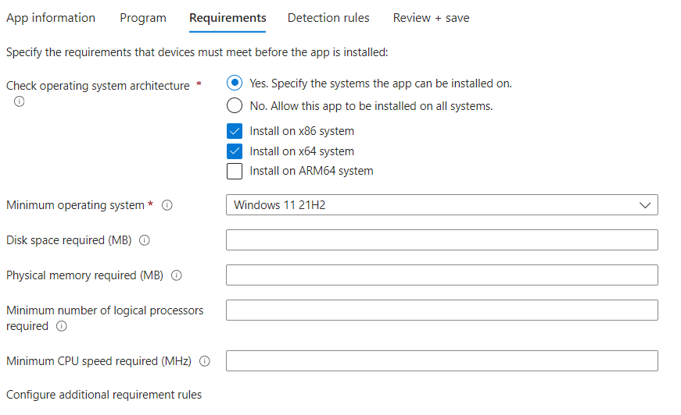Click info icon for logical processors required
Screen dimensions: 681x415
(61, 326)
